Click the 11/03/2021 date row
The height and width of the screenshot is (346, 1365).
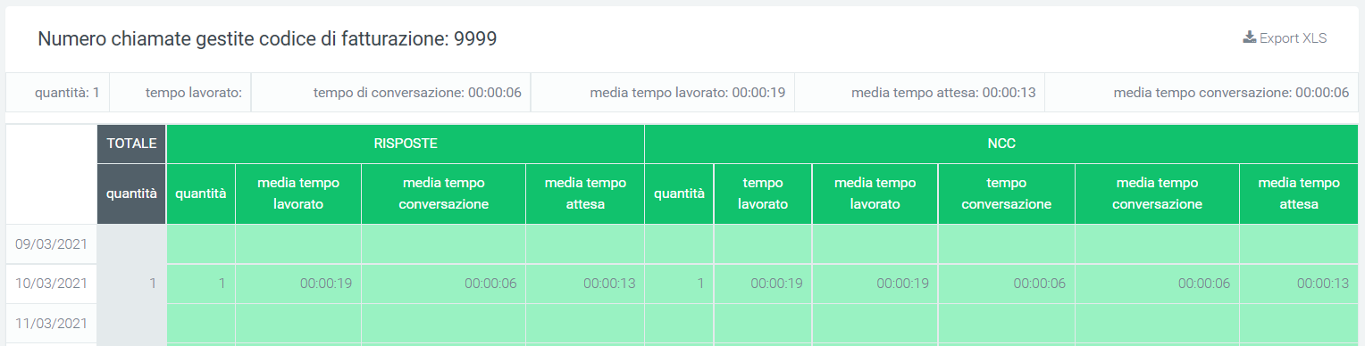(51, 323)
